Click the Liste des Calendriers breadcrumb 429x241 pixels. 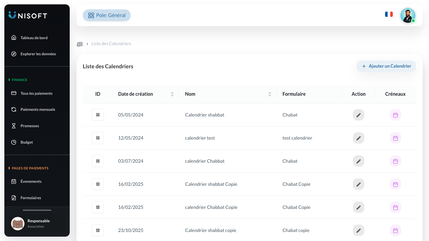coord(111,44)
